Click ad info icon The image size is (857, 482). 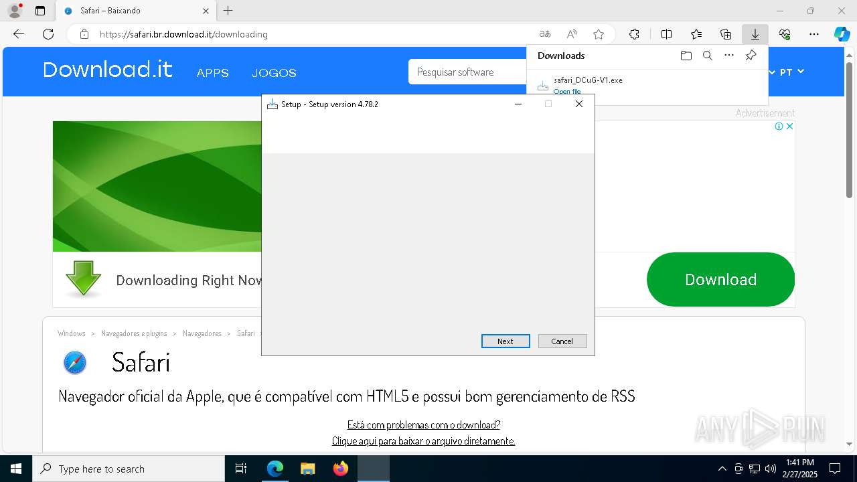coord(779,126)
